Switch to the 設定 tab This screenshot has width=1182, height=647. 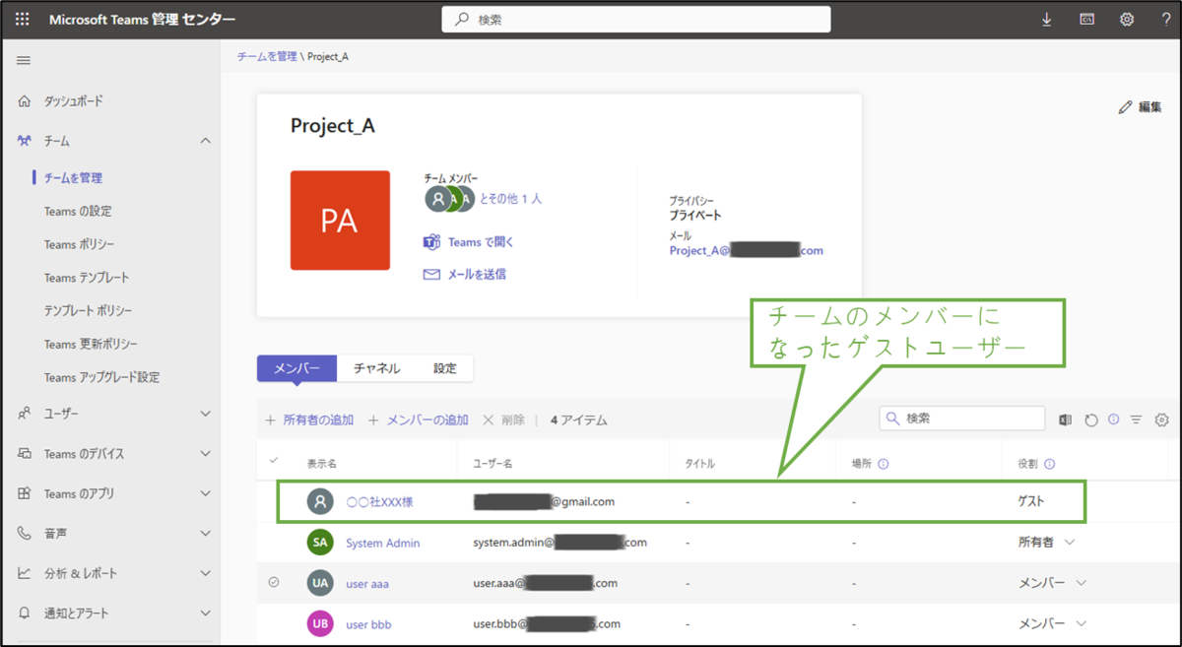coord(445,368)
